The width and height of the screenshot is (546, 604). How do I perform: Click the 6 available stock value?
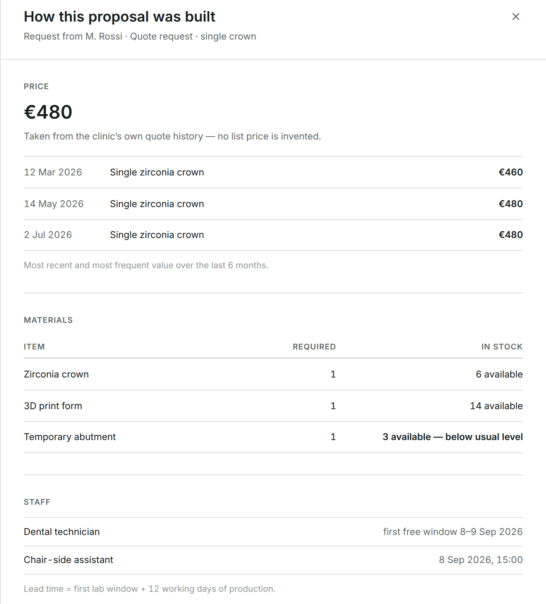pyautogui.click(x=499, y=374)
